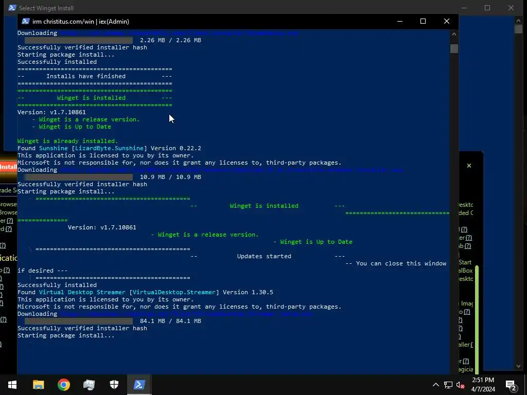Click the date 4/7/2024 in the taskbar

(483, 389)
